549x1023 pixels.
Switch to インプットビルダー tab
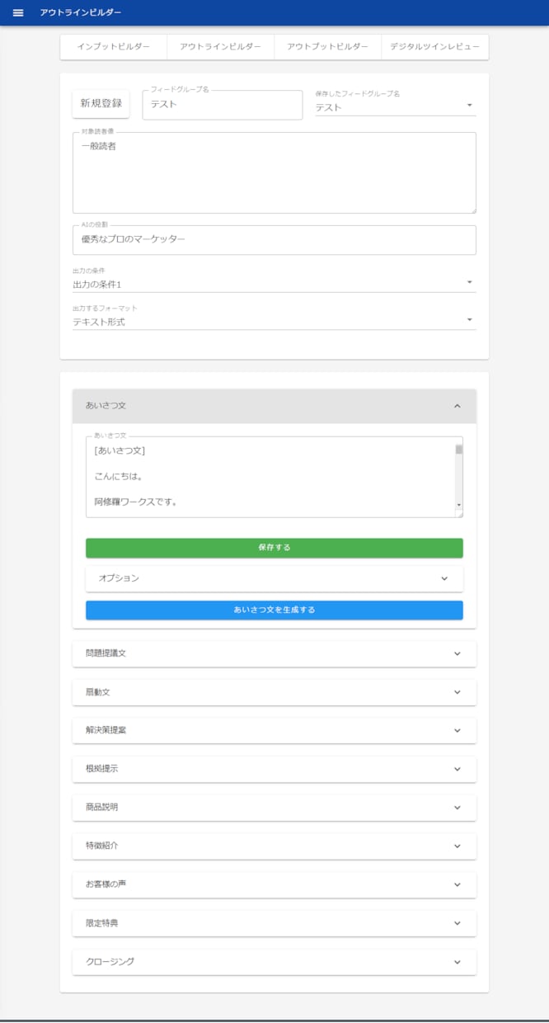[x=114, y=47]
